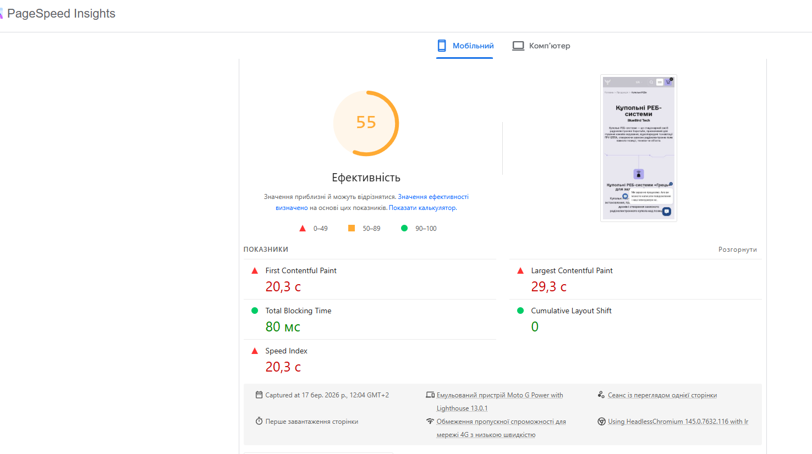
Task: Click the red triangle 0–49 legend icon
Action: [x=302, y=229]
